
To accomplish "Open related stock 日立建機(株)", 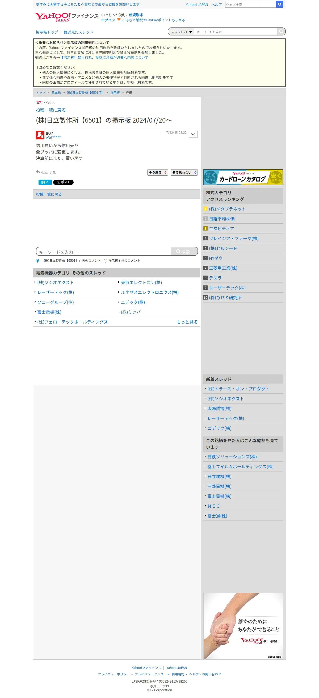I will 219,477.
